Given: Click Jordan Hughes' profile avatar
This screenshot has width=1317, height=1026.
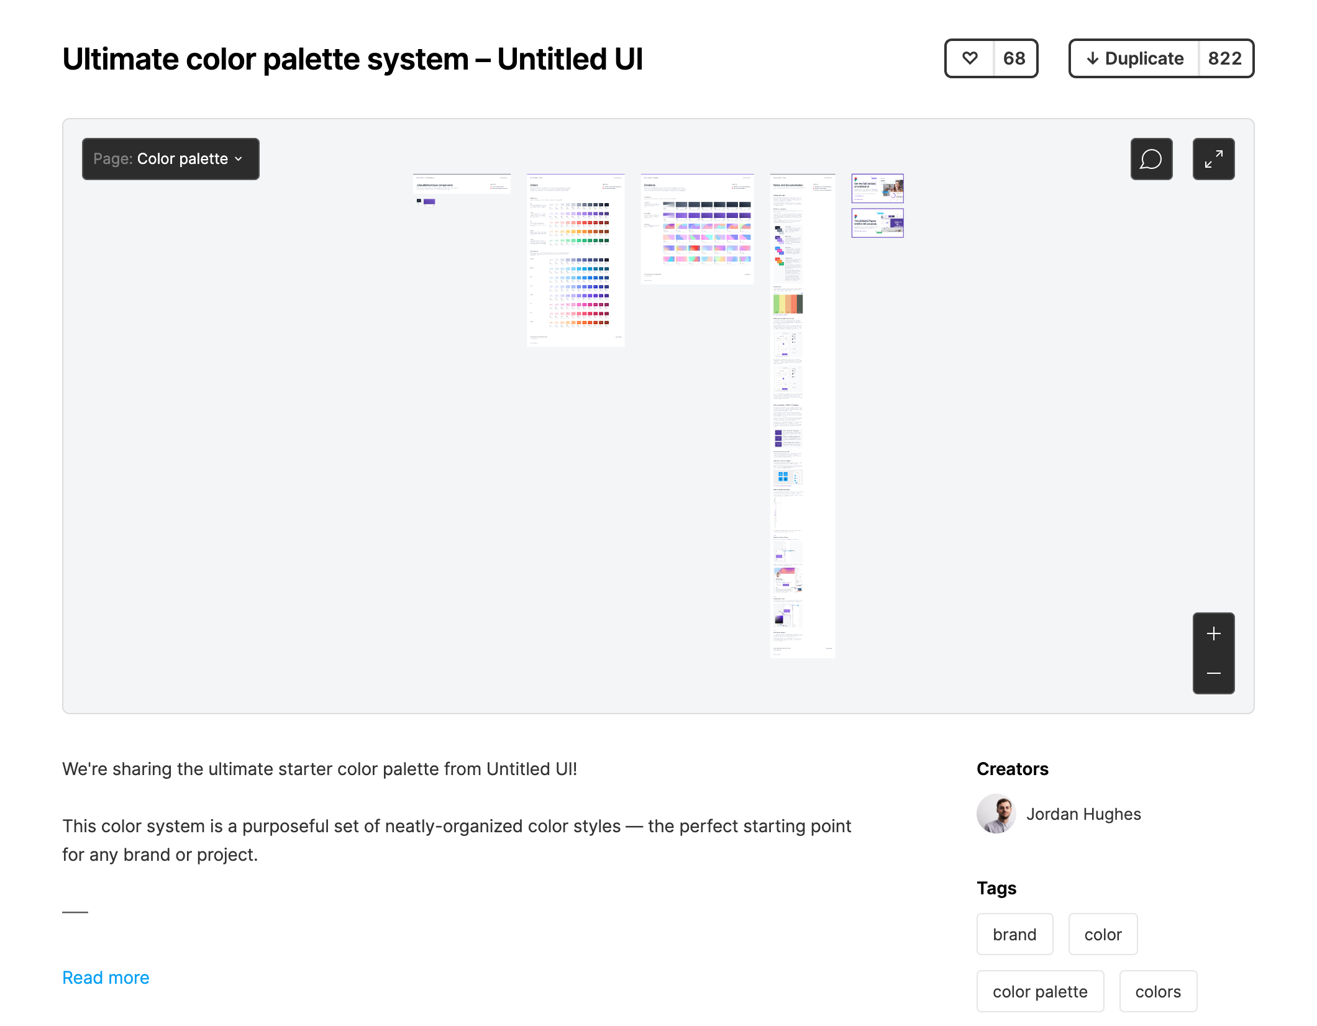Looking at the screenshot, I should 996,814.
